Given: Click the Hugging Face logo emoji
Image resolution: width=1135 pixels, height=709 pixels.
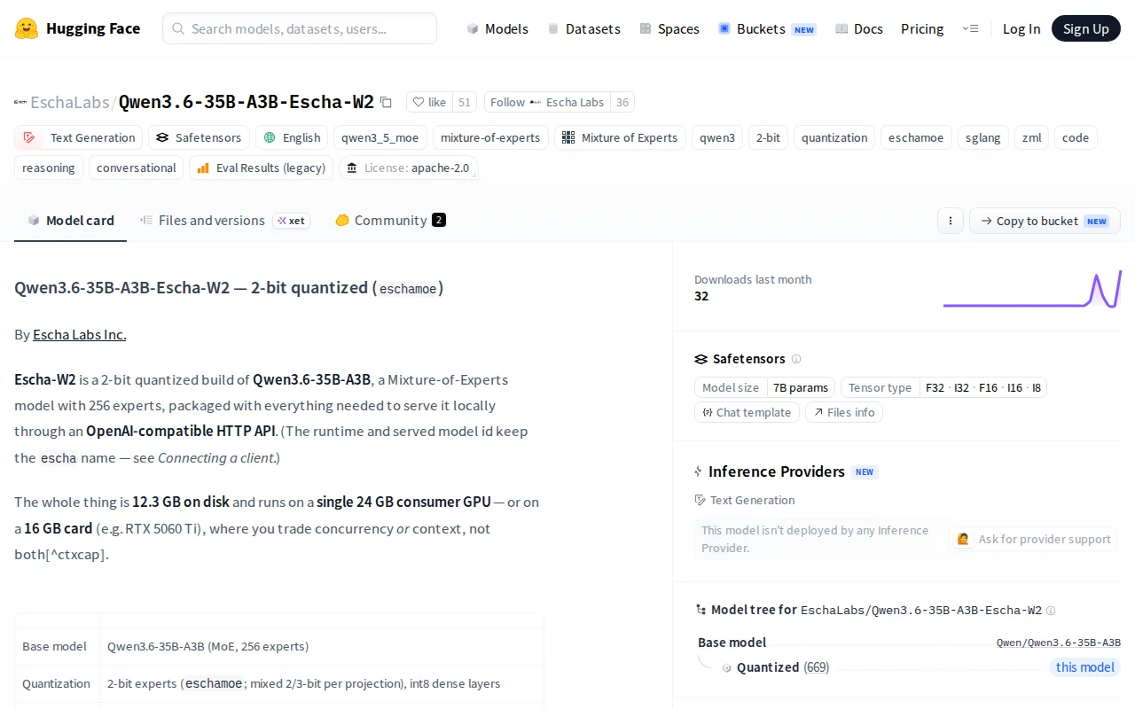Looking at the screenshot, I should coord(27,28).
